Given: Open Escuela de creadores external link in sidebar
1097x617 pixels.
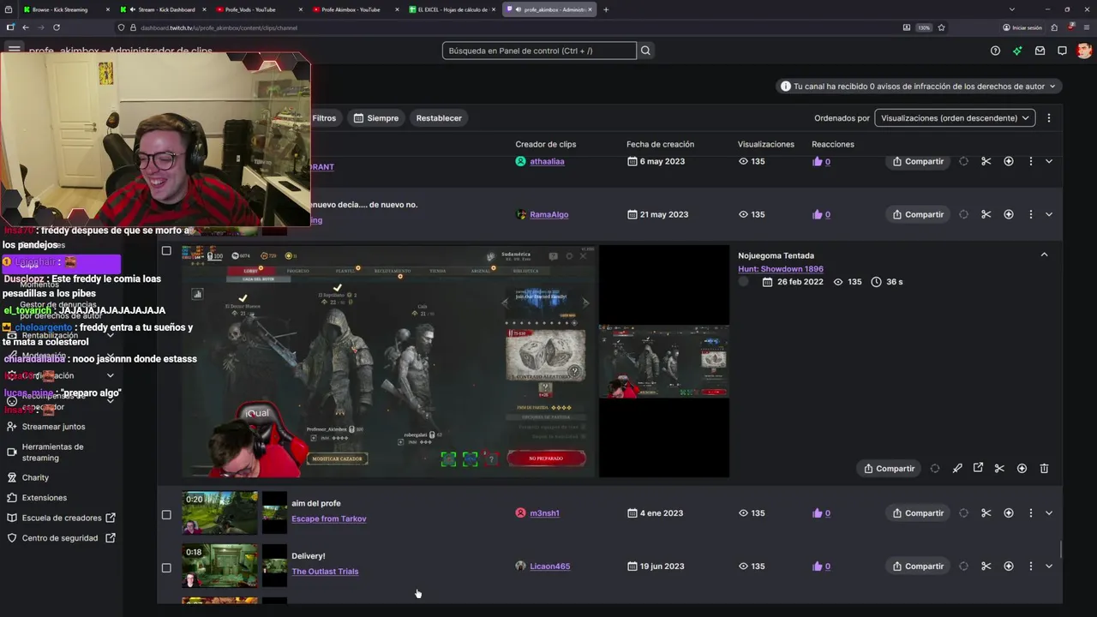Looking at the screenshot, I should pyautogui.click(x=61, y=518).
